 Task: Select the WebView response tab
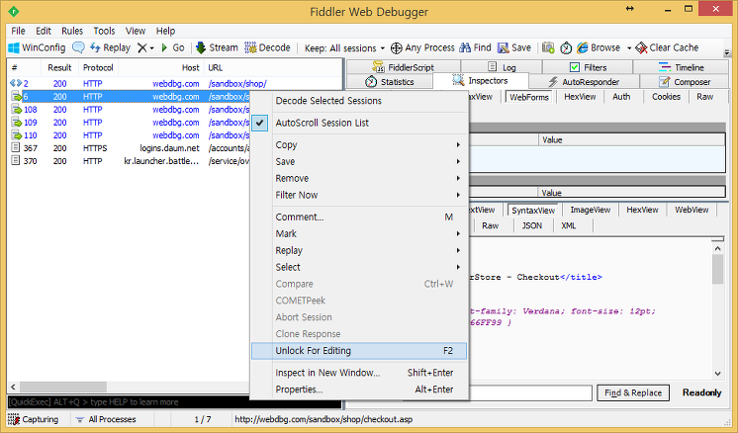click(x=692, y=210)
